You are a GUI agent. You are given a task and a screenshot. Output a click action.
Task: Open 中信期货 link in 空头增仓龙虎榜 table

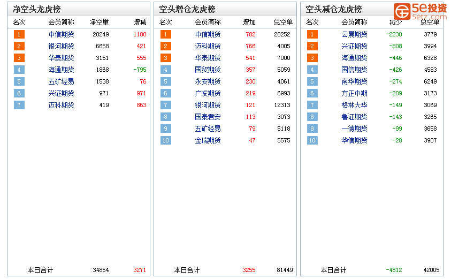click(x=208, y=35)
